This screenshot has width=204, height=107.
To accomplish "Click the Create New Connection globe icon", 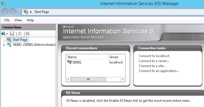I will coord(4,34).
